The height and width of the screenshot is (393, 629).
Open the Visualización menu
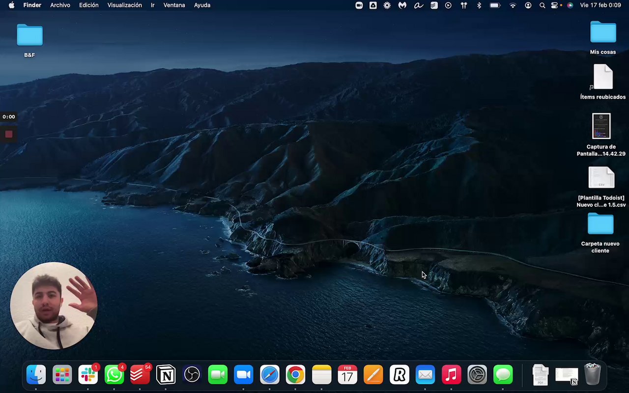click(x=124, y=5)
